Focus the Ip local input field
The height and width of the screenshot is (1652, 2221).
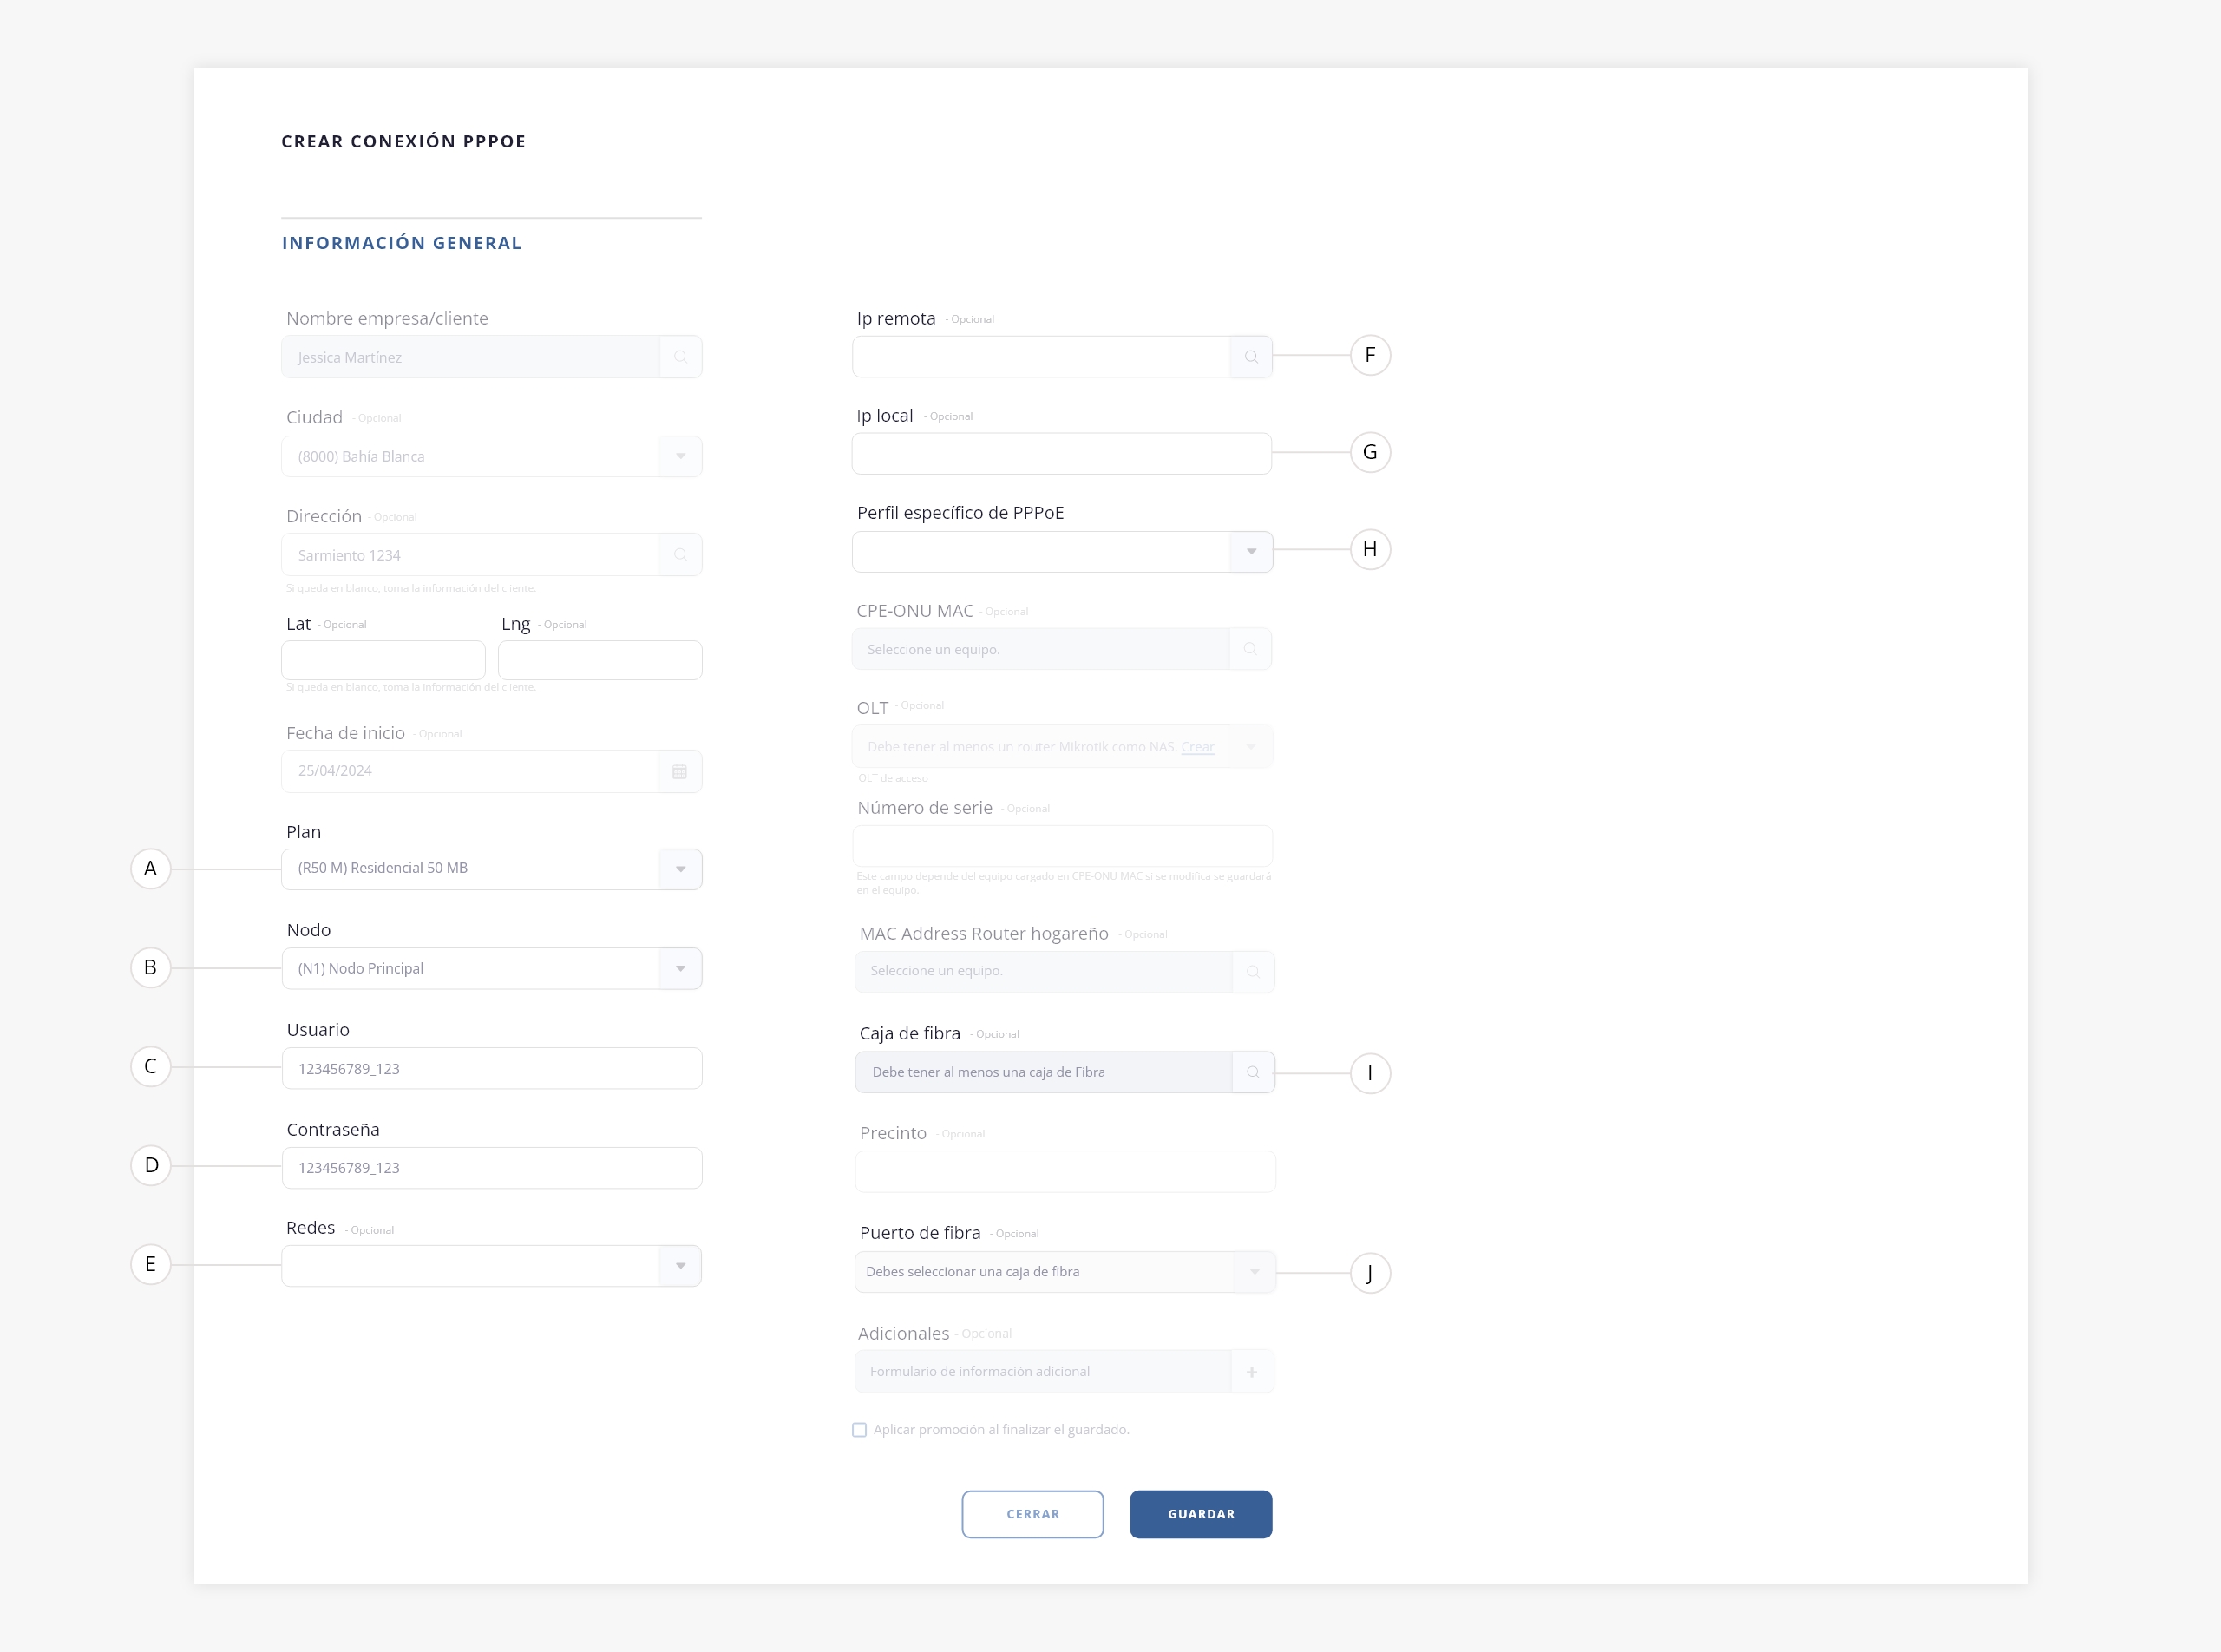tap(1061, 454)
